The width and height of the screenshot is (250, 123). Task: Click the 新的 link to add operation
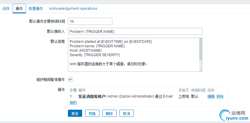coord(73,103)
